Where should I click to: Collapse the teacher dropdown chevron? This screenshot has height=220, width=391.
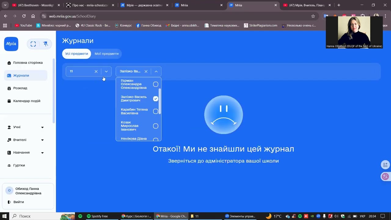156,71
